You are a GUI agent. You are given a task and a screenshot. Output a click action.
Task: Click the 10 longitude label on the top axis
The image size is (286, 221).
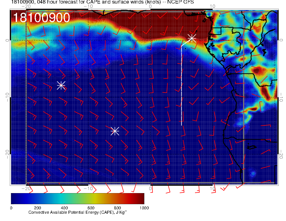click(213, 6)
